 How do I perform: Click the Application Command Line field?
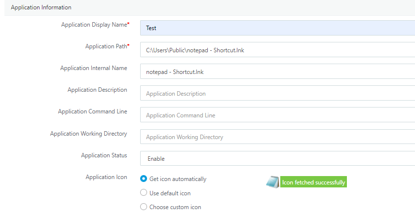[x=277, y=115]
